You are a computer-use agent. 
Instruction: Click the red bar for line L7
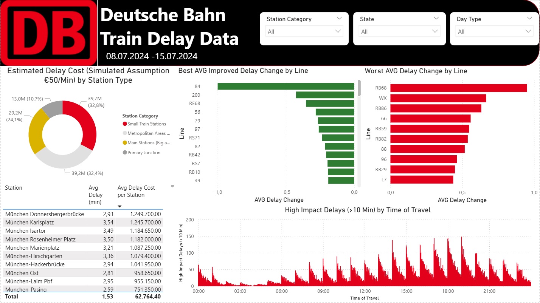pos(422,179)
